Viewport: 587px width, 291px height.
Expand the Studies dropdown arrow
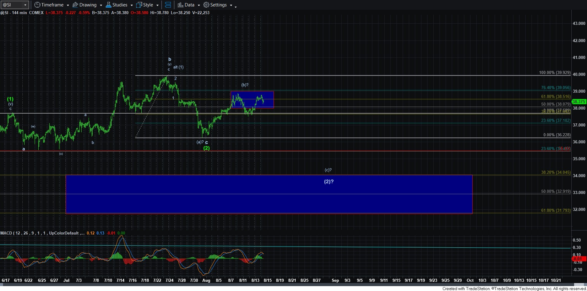(x=132, y=5)
